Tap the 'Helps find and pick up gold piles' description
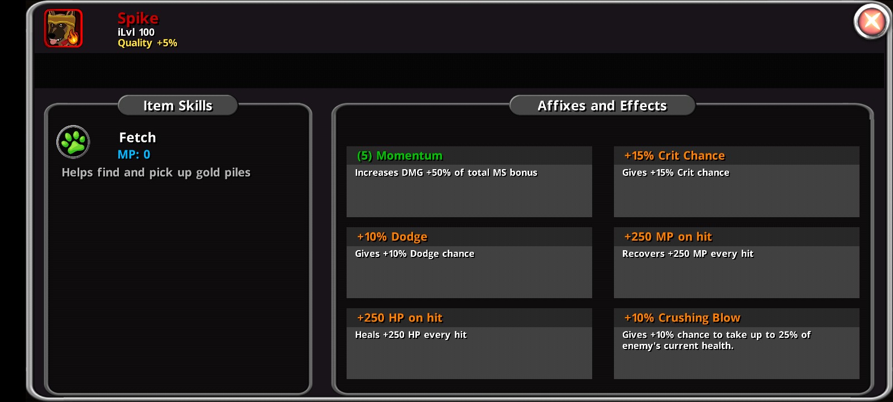 (156, 173)
